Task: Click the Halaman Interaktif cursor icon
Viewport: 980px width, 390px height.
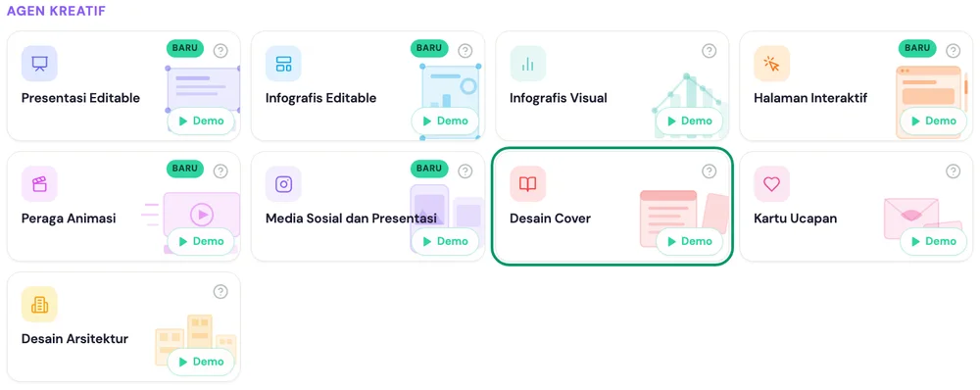Action: 772,63
